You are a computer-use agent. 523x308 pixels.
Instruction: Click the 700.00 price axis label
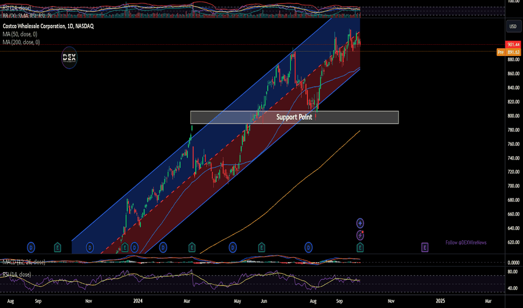(x=513, y=186)
